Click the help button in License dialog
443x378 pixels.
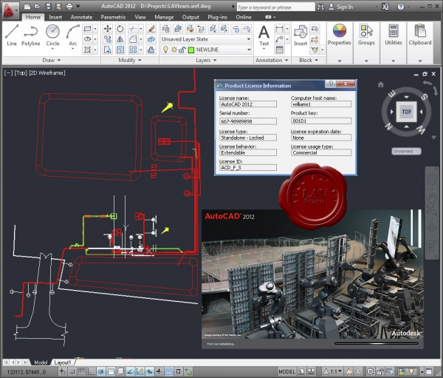[330, 84]
